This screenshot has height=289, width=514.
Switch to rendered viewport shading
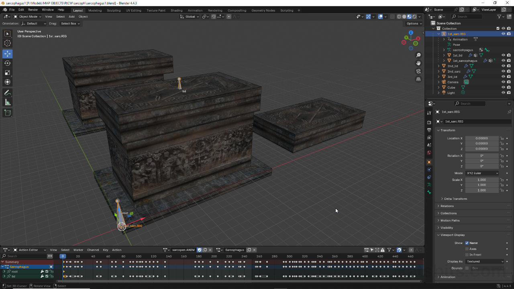[414, 16]
